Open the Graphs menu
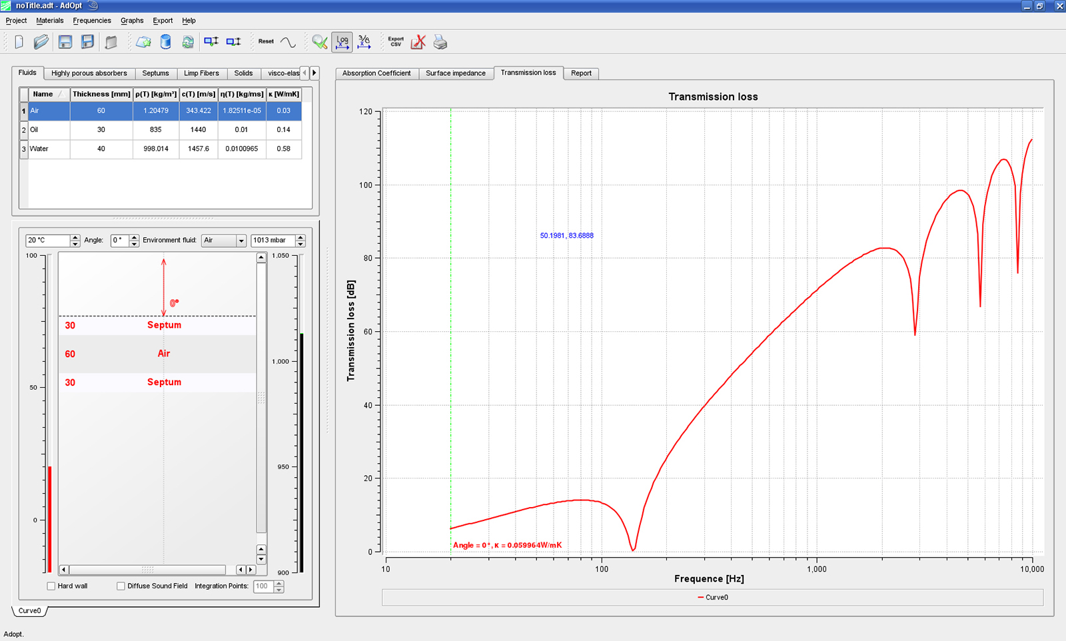This screenshot has width=1066, height=641. point(132,21)
